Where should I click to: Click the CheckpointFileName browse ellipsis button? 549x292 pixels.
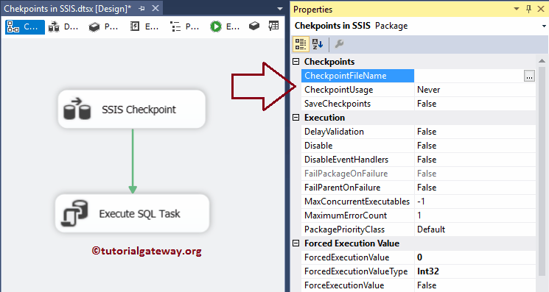[x=529, y=76]
